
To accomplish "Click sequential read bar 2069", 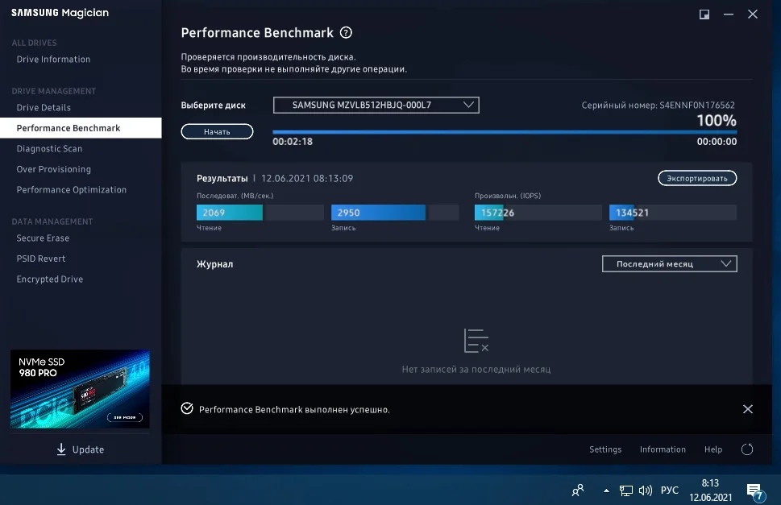I will [260, 213].
